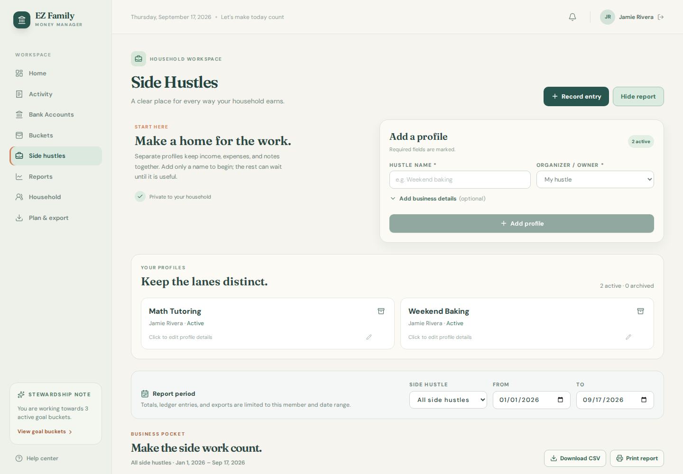The height and width of the screenshot is (474, 683).
Task: Open Organizer / Owner dropdown
Action: click(595, 180)
